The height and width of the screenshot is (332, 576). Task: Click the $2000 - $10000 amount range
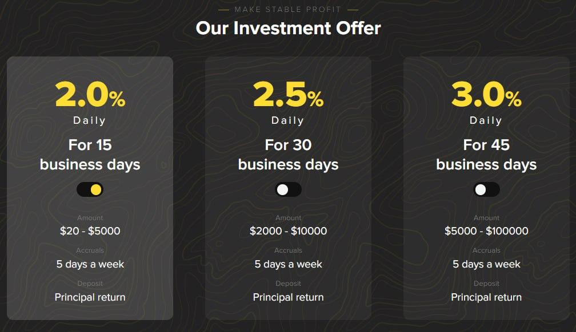(289, 231)
